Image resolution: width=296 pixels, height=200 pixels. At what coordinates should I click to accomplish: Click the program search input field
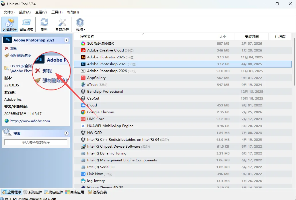coord(36,142)
